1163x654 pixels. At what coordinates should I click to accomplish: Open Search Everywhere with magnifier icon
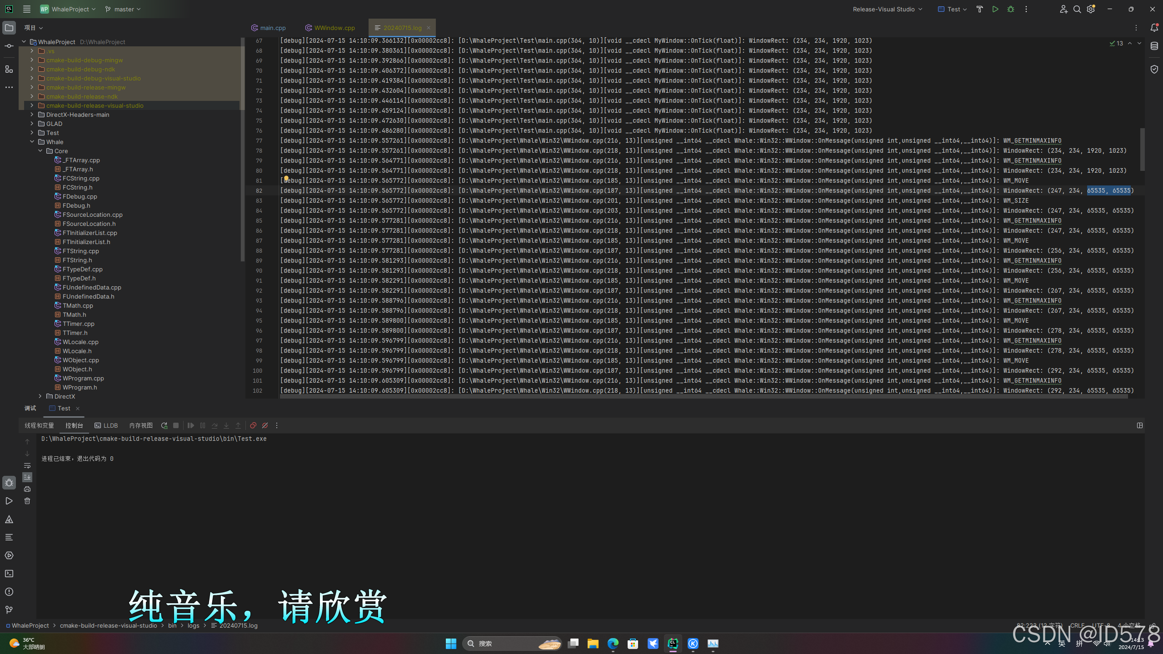point(1077,9)
